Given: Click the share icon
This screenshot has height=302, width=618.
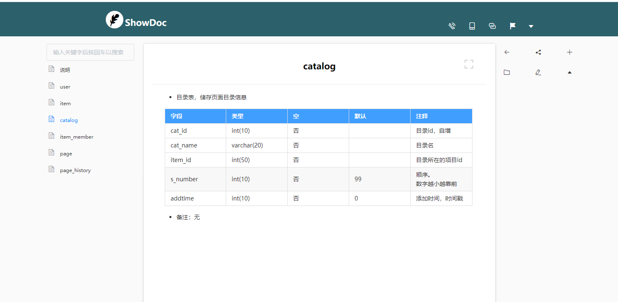Looking at the screenshot, I should click(538, 52).
